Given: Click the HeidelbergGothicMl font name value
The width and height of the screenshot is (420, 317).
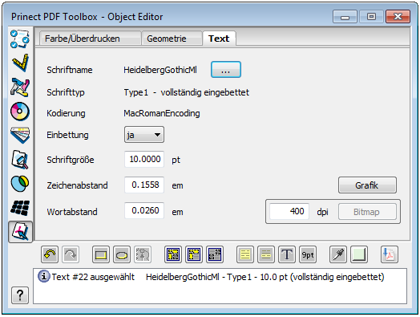Looking at the screenshot, I should tap(160, 70).
